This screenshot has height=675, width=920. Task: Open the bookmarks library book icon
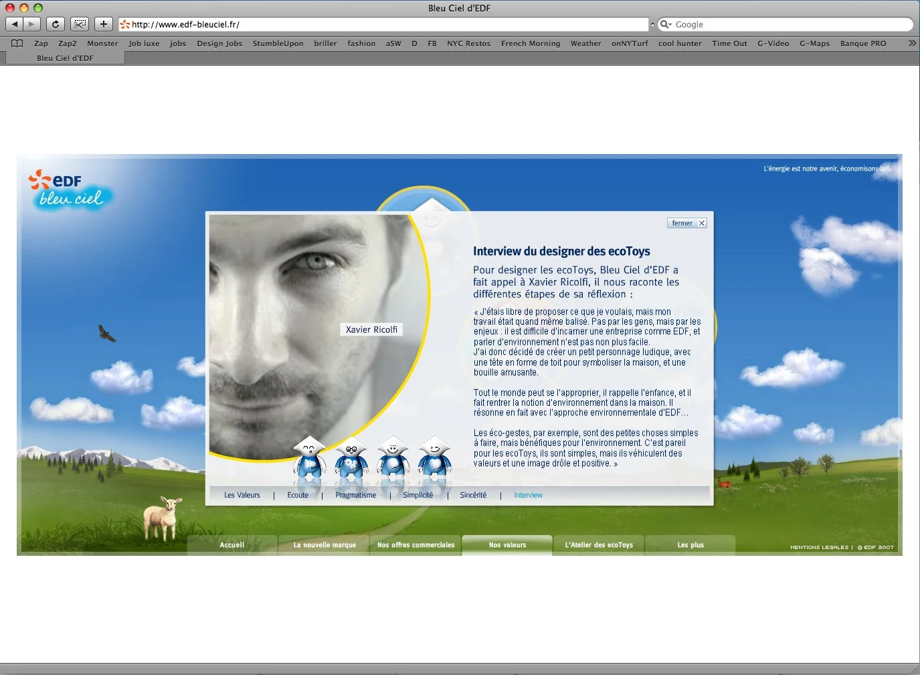(17, 43)
